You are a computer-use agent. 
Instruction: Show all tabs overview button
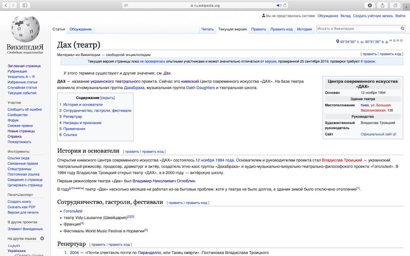click(395, 5)
